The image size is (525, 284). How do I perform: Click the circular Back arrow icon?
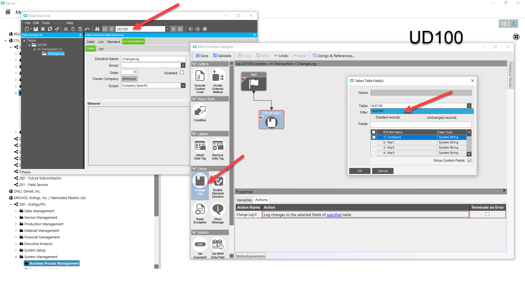[191, 29]
